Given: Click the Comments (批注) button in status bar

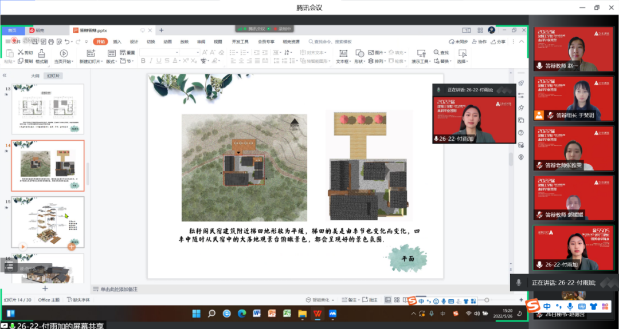Looking at the screenshot, I should 370,300.
